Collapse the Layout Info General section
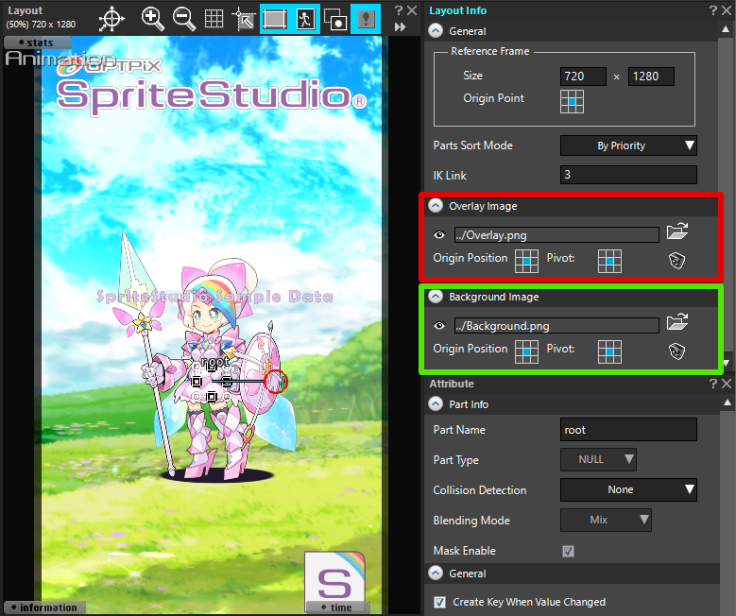736x616 pixels. [x=436, y=31]
